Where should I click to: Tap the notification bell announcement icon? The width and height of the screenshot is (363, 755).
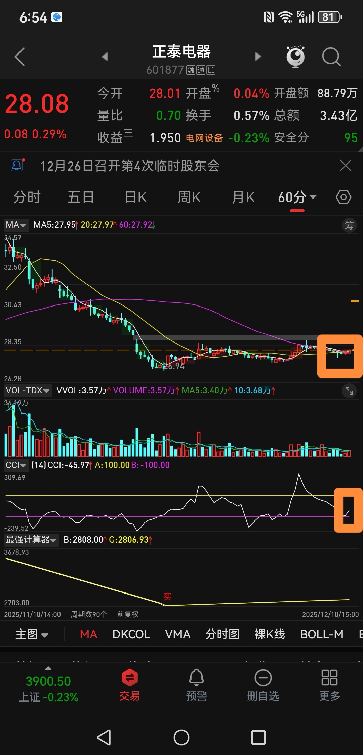[17, 165]
